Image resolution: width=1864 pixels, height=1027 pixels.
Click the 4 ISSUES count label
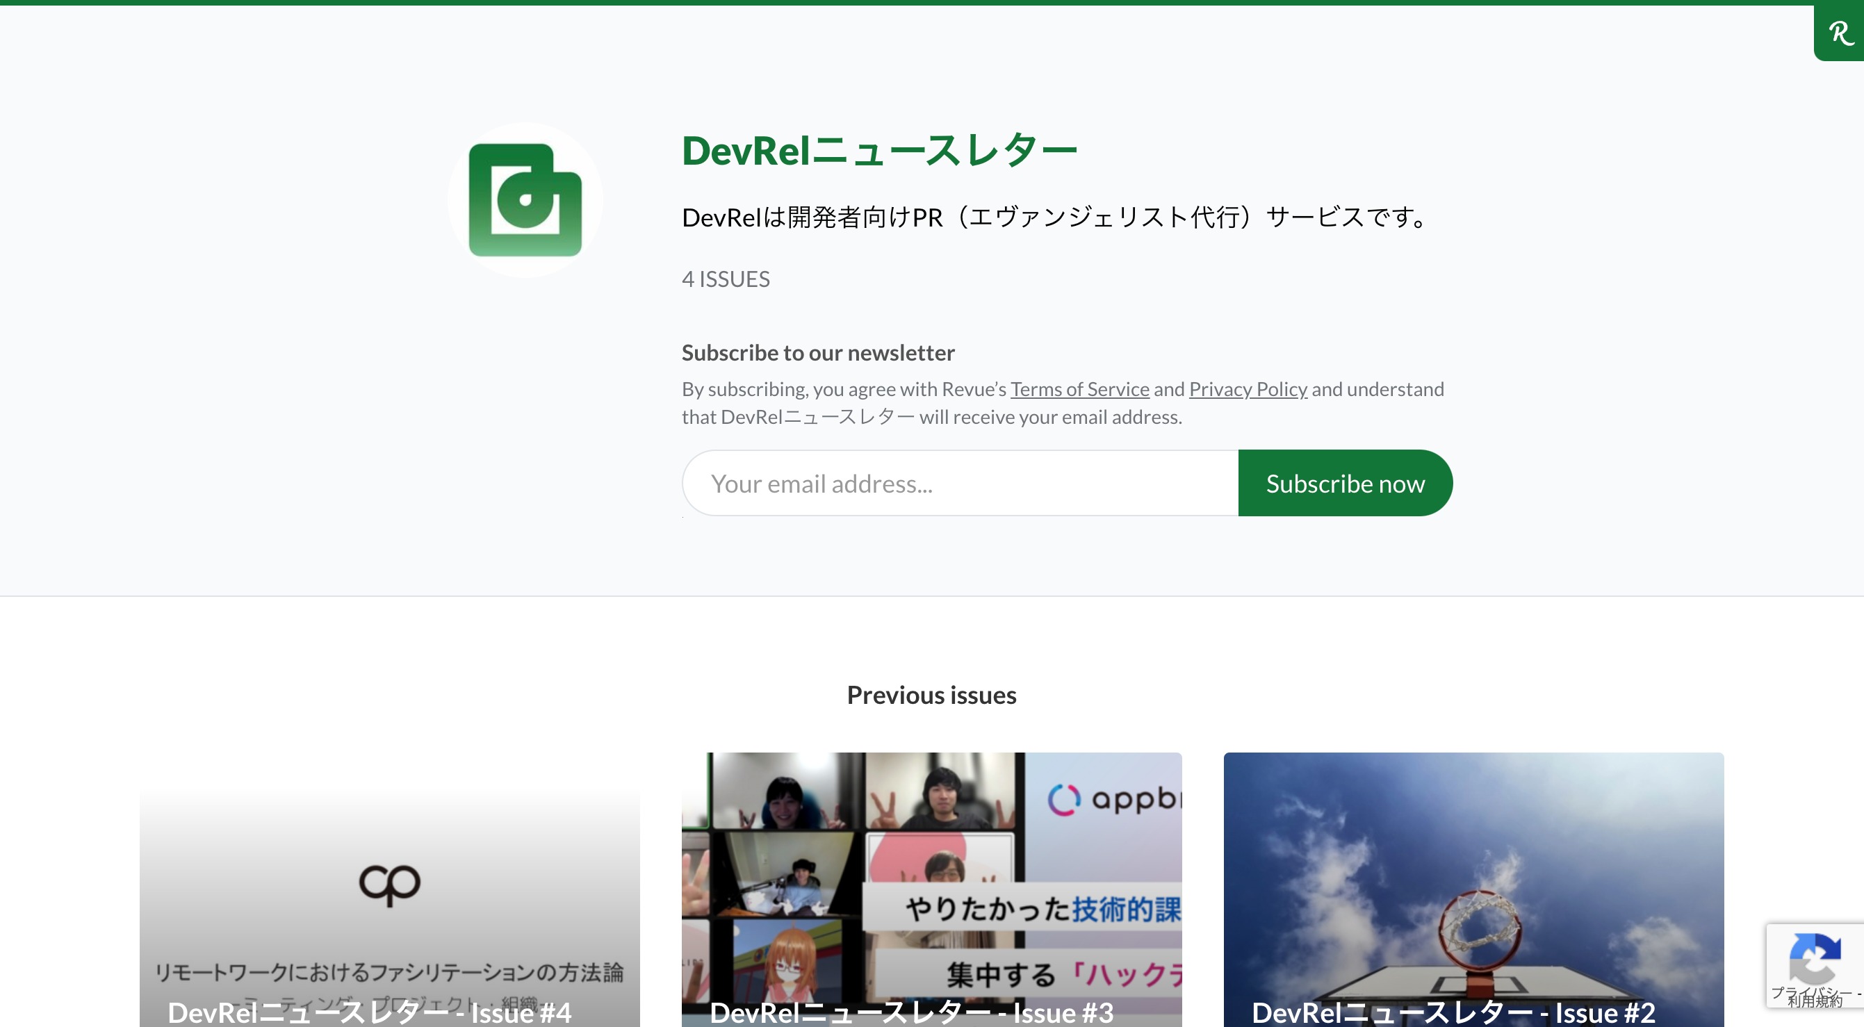pyautogui.click(x=725, y=279)
